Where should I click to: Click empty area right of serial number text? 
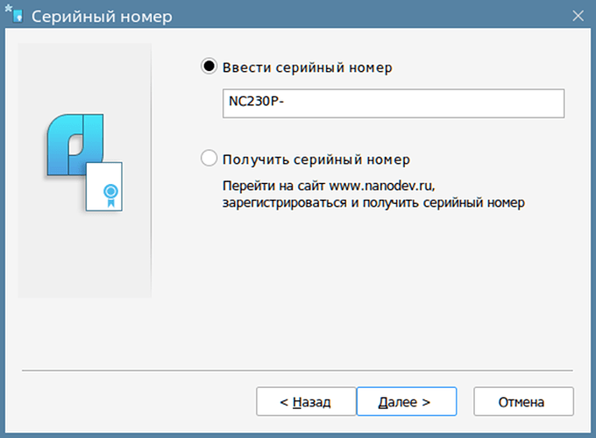[424, 103]
